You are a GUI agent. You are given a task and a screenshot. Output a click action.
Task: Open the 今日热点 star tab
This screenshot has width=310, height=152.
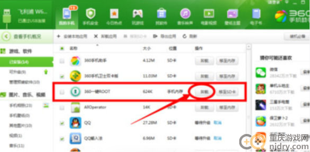point(114,17)
